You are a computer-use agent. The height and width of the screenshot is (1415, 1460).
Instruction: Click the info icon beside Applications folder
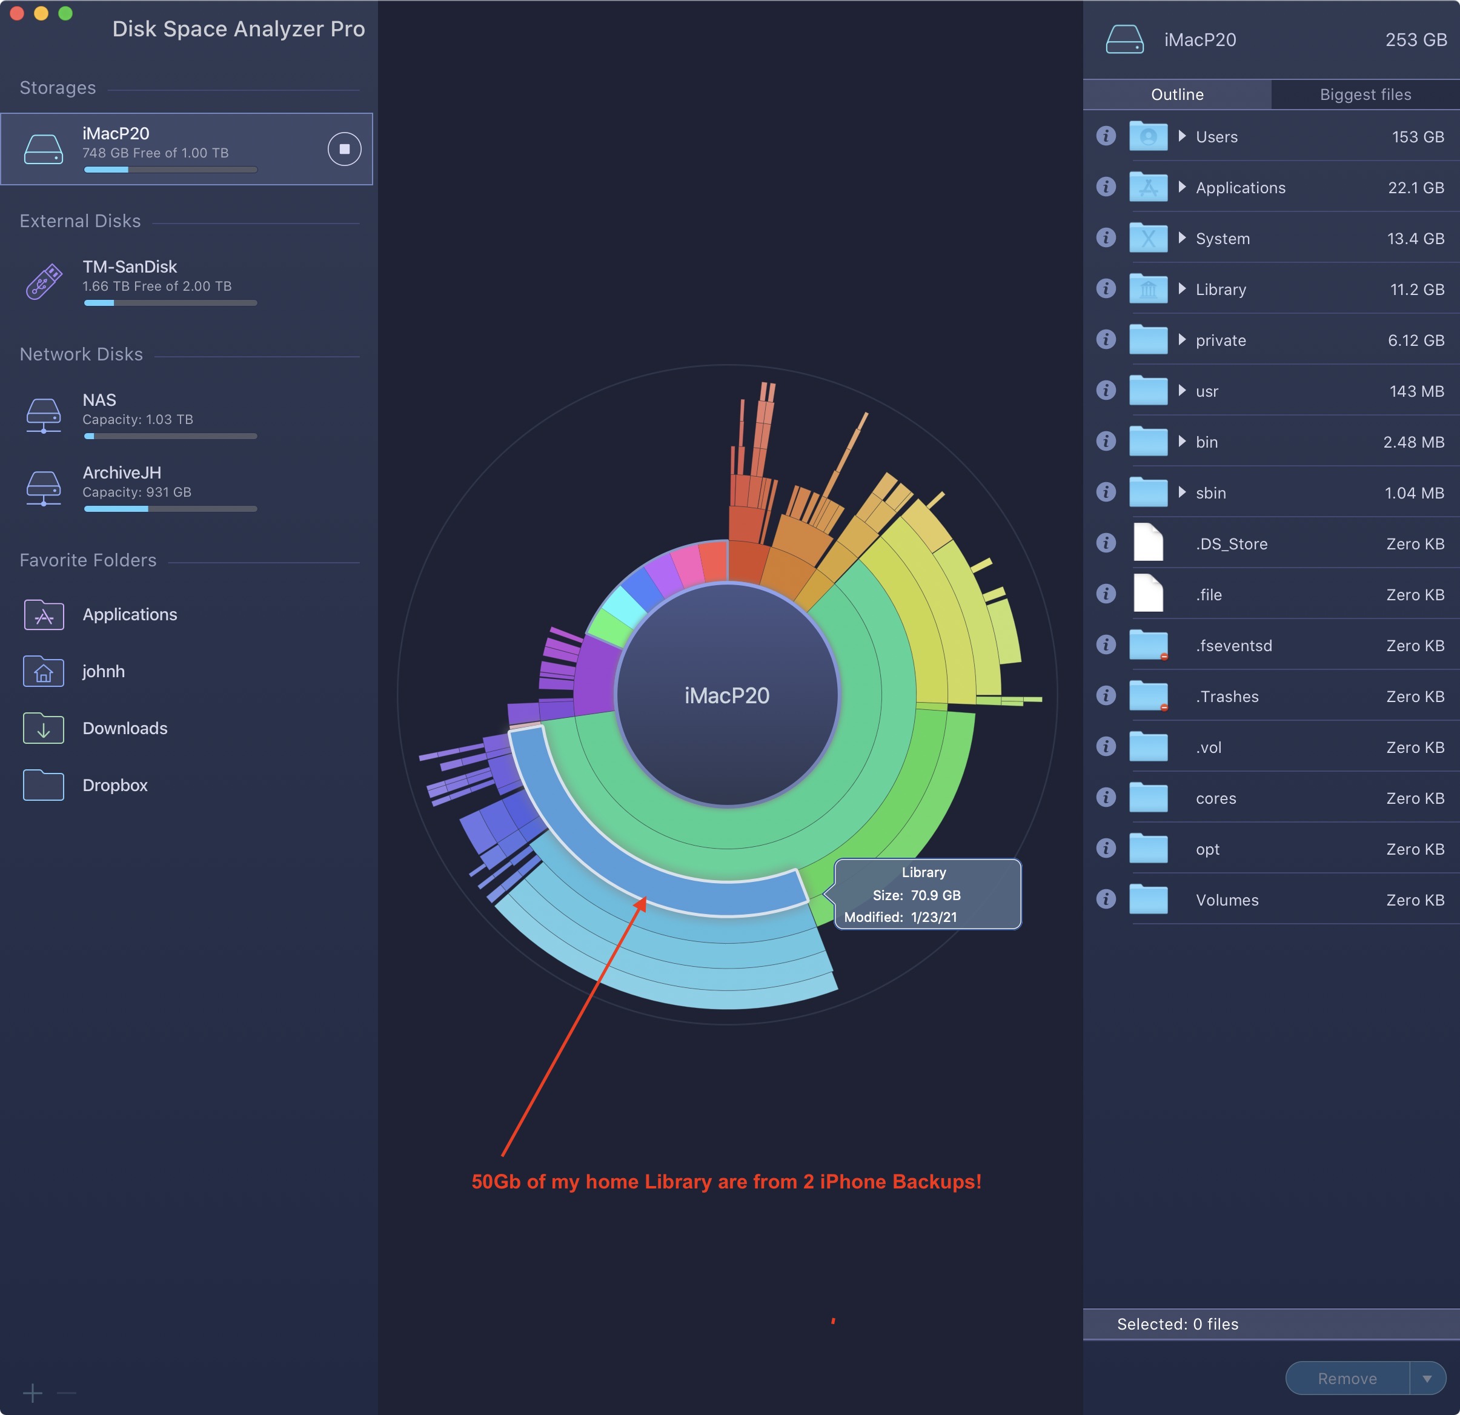click(1106, 187)
